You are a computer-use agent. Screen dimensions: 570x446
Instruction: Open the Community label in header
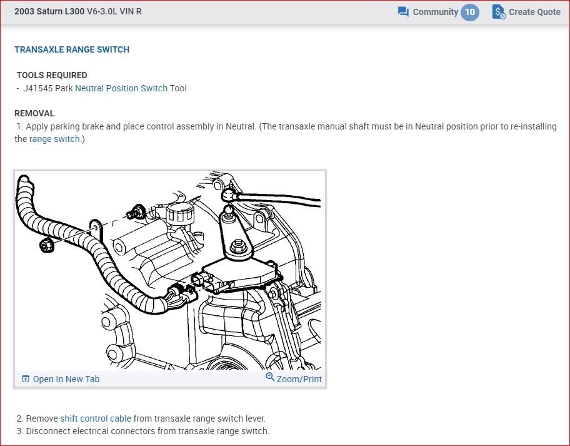(435, 12)
